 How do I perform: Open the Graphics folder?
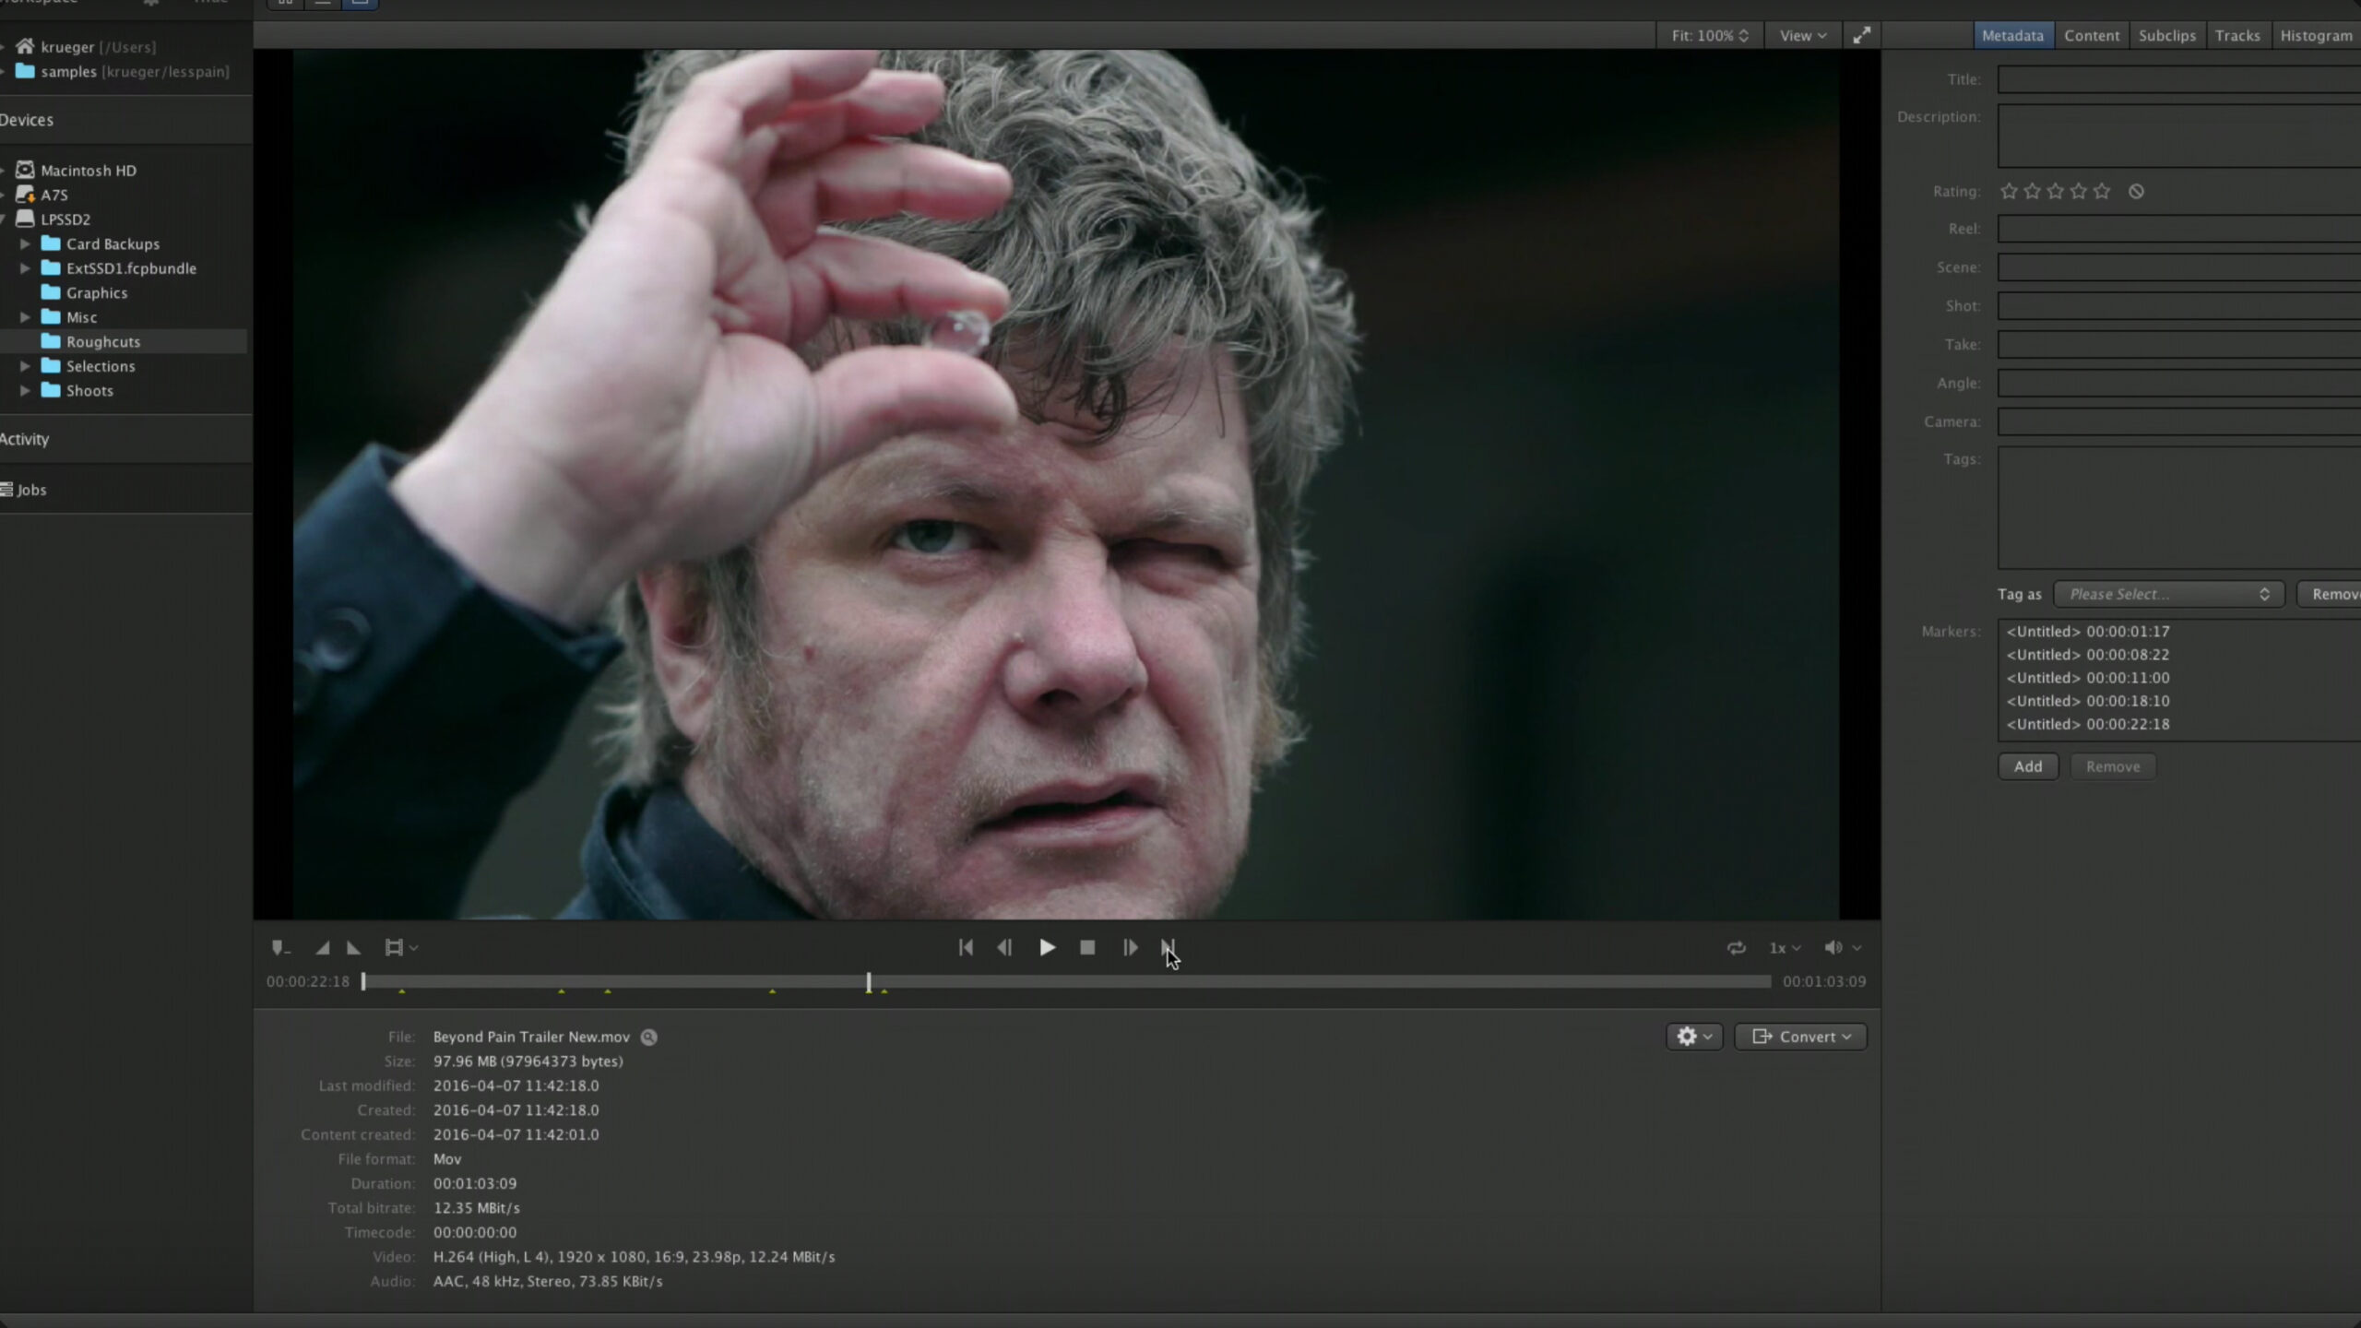(97, 292)
